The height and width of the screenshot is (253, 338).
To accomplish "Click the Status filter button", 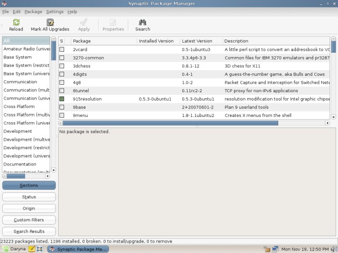I will pyautogui.click(x=29, y=197).
